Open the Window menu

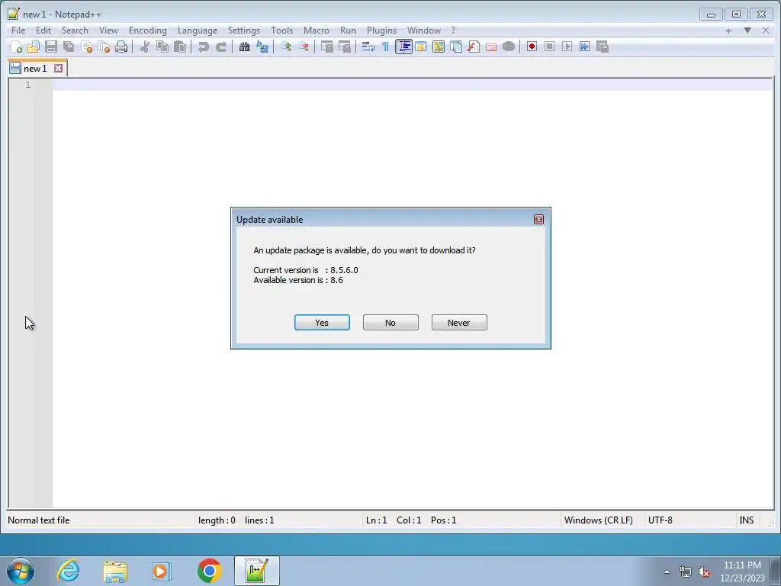(424, 31)
